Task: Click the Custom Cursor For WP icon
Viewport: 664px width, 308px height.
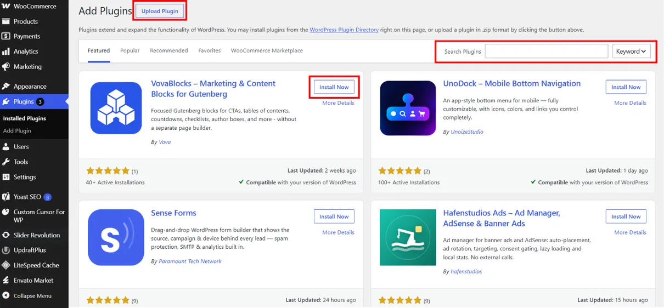Action: tap(5, 212)
